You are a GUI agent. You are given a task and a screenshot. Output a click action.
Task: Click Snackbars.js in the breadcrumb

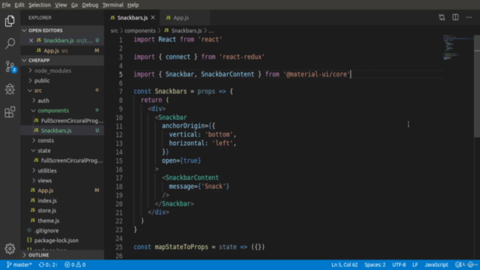coord(183,31)
